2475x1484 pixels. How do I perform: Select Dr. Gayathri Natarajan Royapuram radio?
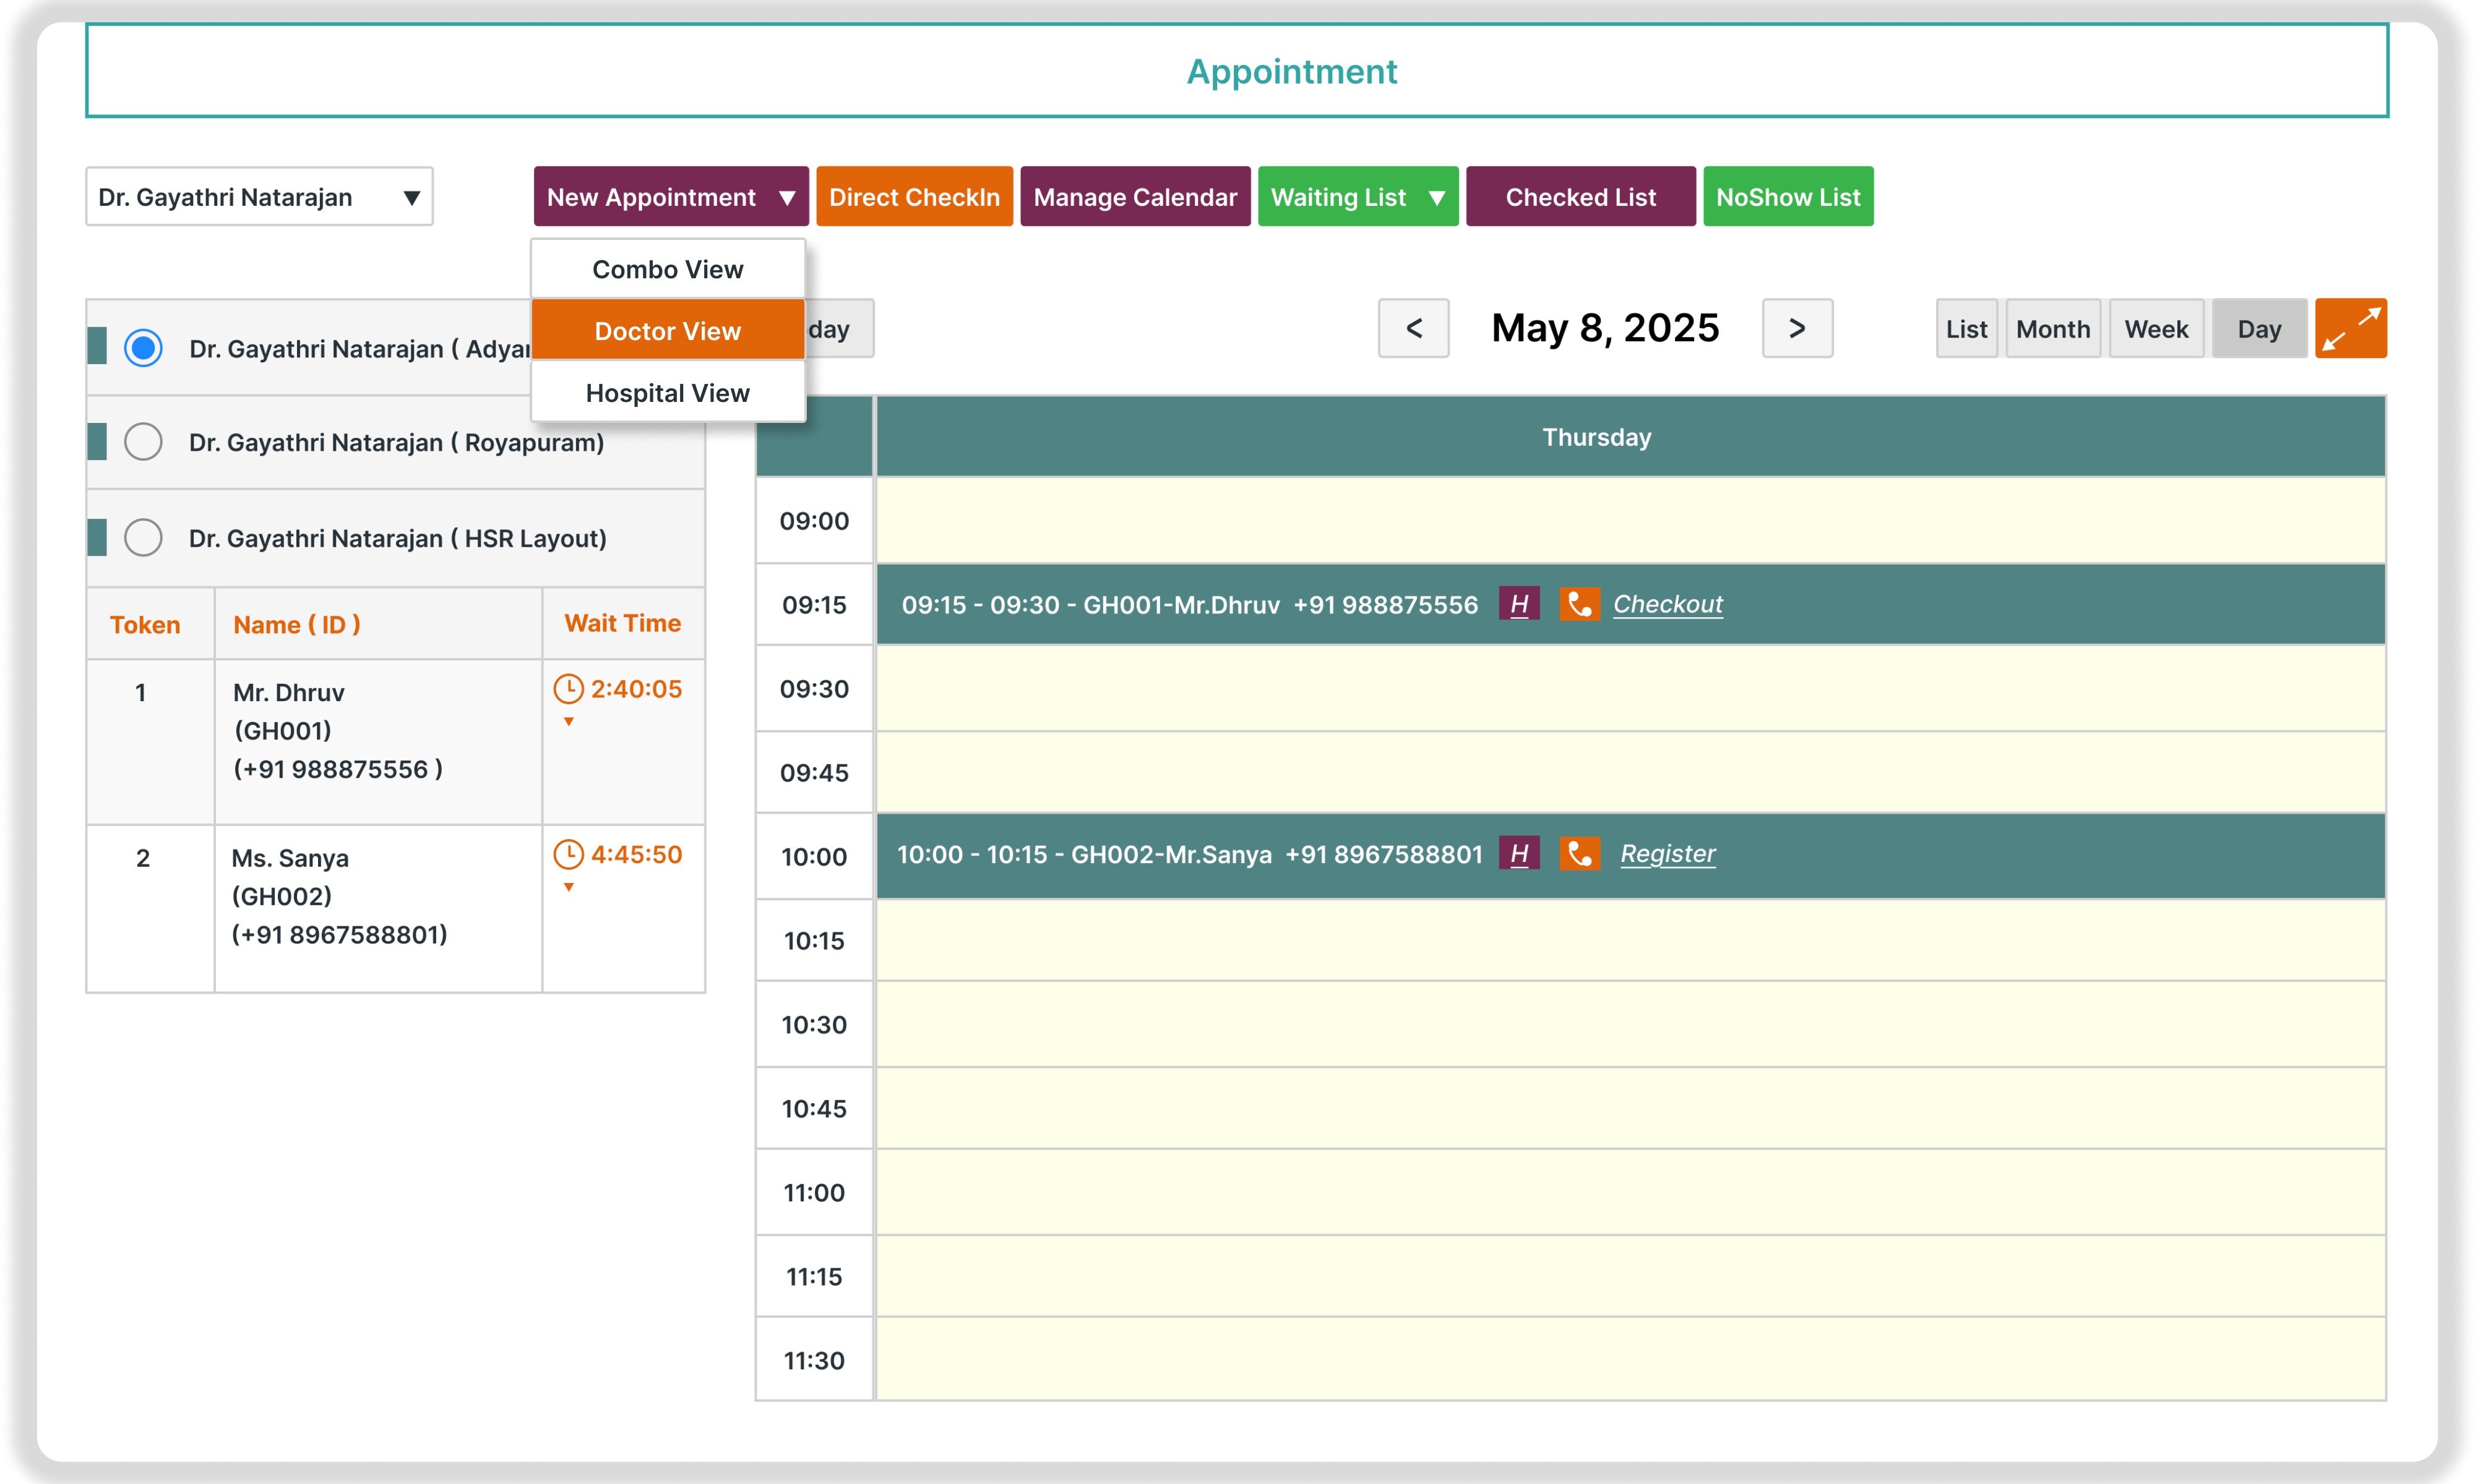point(143,442)
